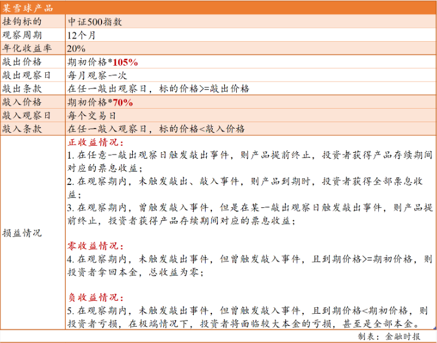437x343 pixels.
Task: Select the 敲入价格 label cell
Action: click(x=33, y=102)
